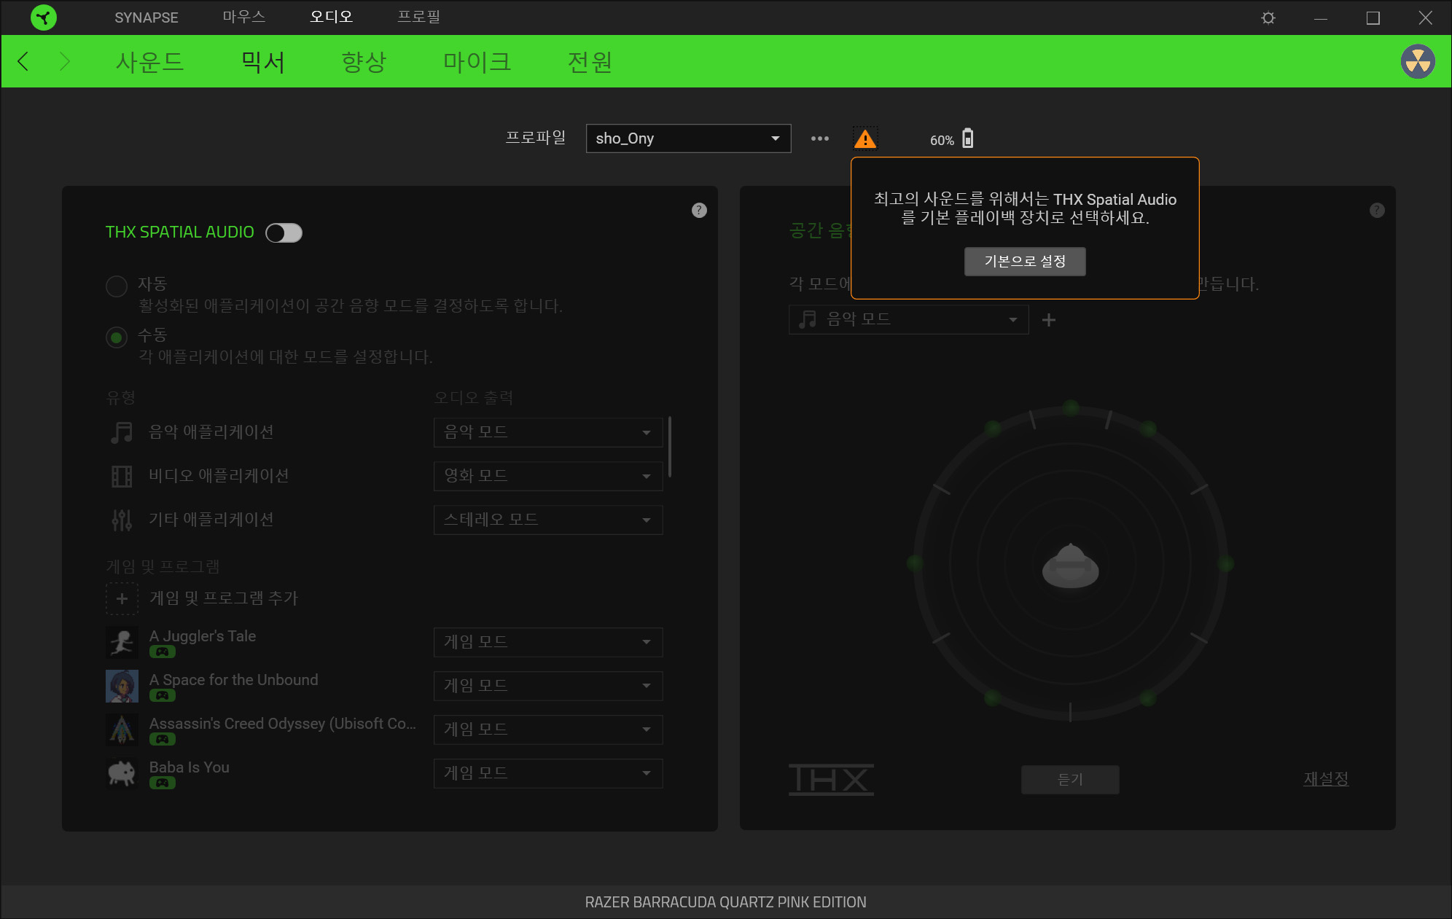This screenshot has height=919, width=1452.
Task: Click the user avatar icon
Action: (x=1418, y=61)
